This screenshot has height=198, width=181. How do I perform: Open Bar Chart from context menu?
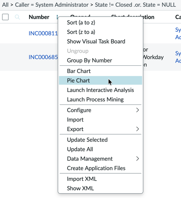pos(100,71)
